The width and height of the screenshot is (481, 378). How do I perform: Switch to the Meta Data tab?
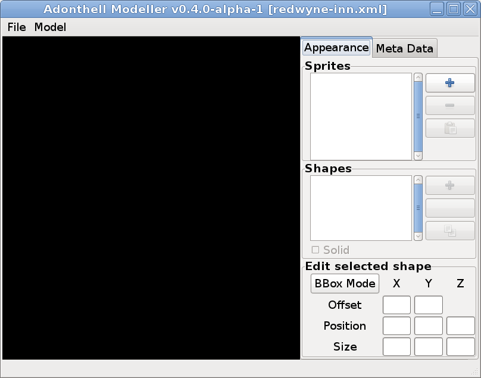point(405,48)
